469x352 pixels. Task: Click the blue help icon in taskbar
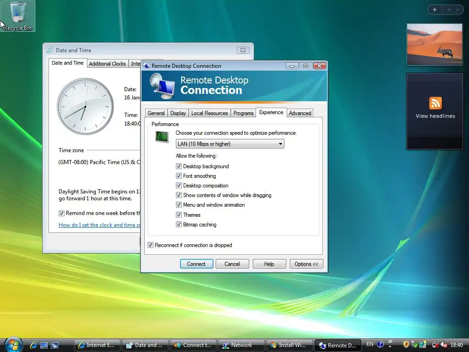pyautogui.click(x=380, y=345)
